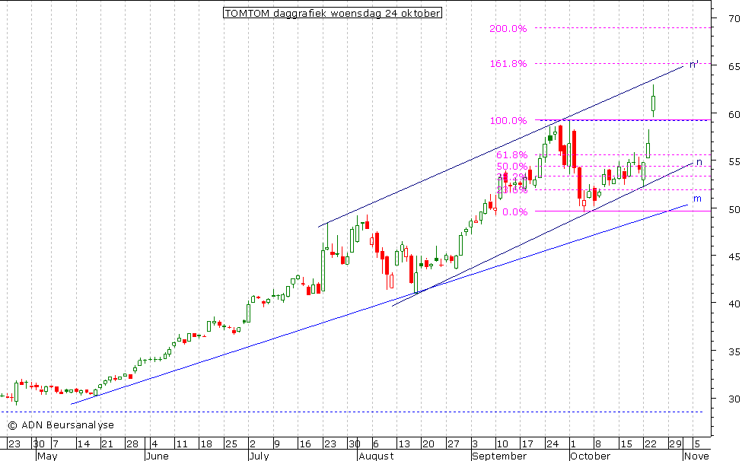Image resolution: width=742 pixels, height=461 pixels.
Task: Select the 50.0% Fibonacci label
Action: click(x=511, y=167)
